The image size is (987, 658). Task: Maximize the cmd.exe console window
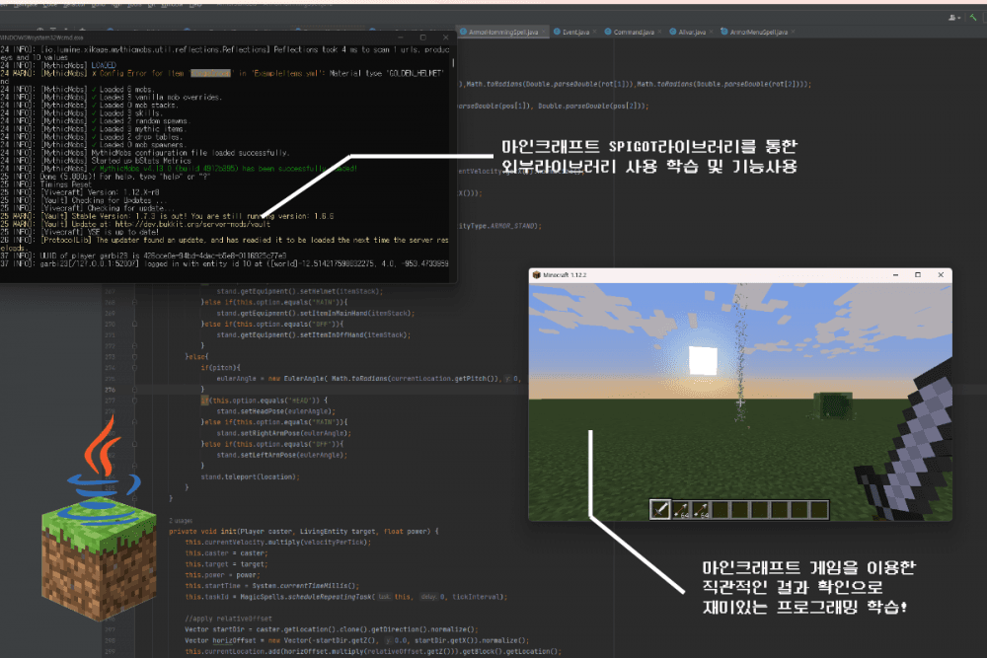pyautogui.click(x=423, y=37)
